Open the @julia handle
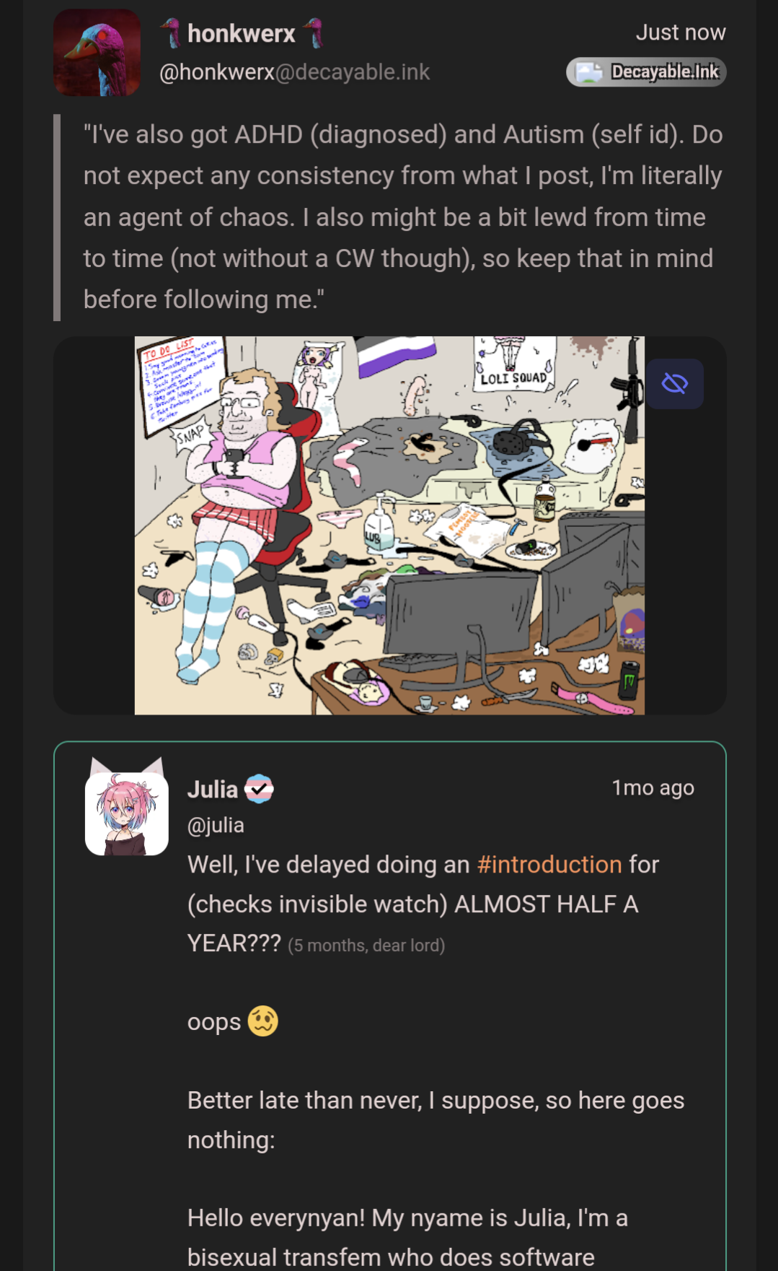The height and width of the screenshot is (1271, 778). pos(216,825)
